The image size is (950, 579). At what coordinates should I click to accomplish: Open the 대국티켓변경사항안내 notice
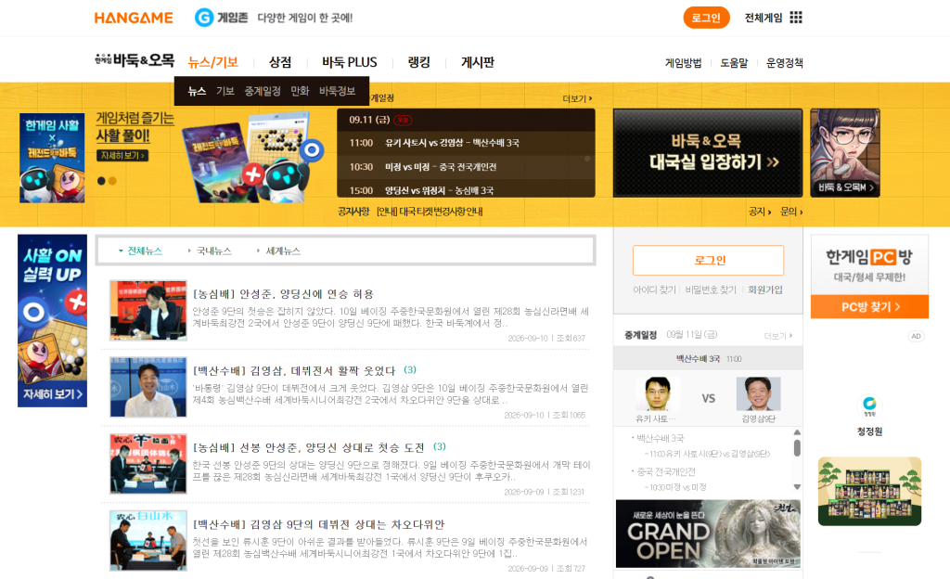pyautogui.click(x=430, y=212)
